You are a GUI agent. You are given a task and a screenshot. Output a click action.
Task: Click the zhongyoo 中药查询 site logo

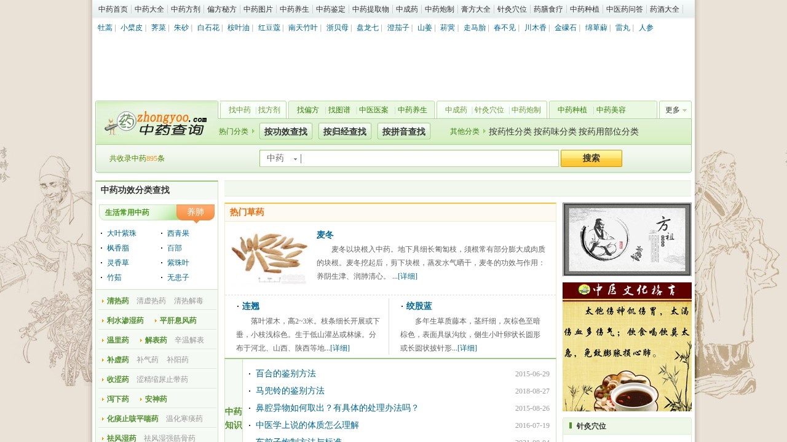click(x=156, y=123)
